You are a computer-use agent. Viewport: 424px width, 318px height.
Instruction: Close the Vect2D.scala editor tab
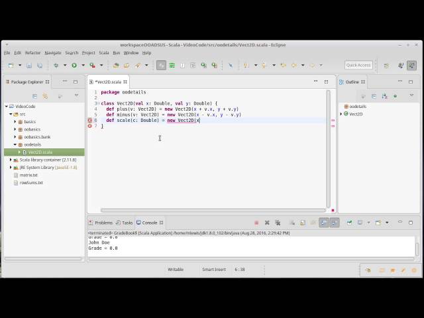[125, 81]
